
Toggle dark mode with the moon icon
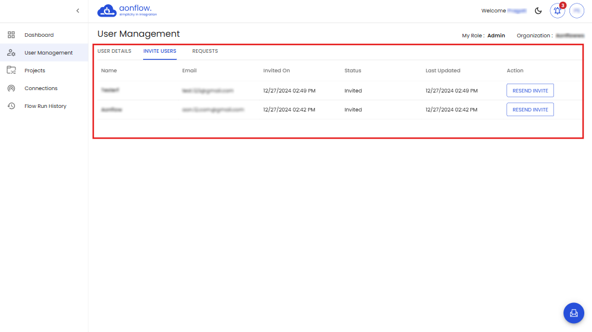(539, 11)
